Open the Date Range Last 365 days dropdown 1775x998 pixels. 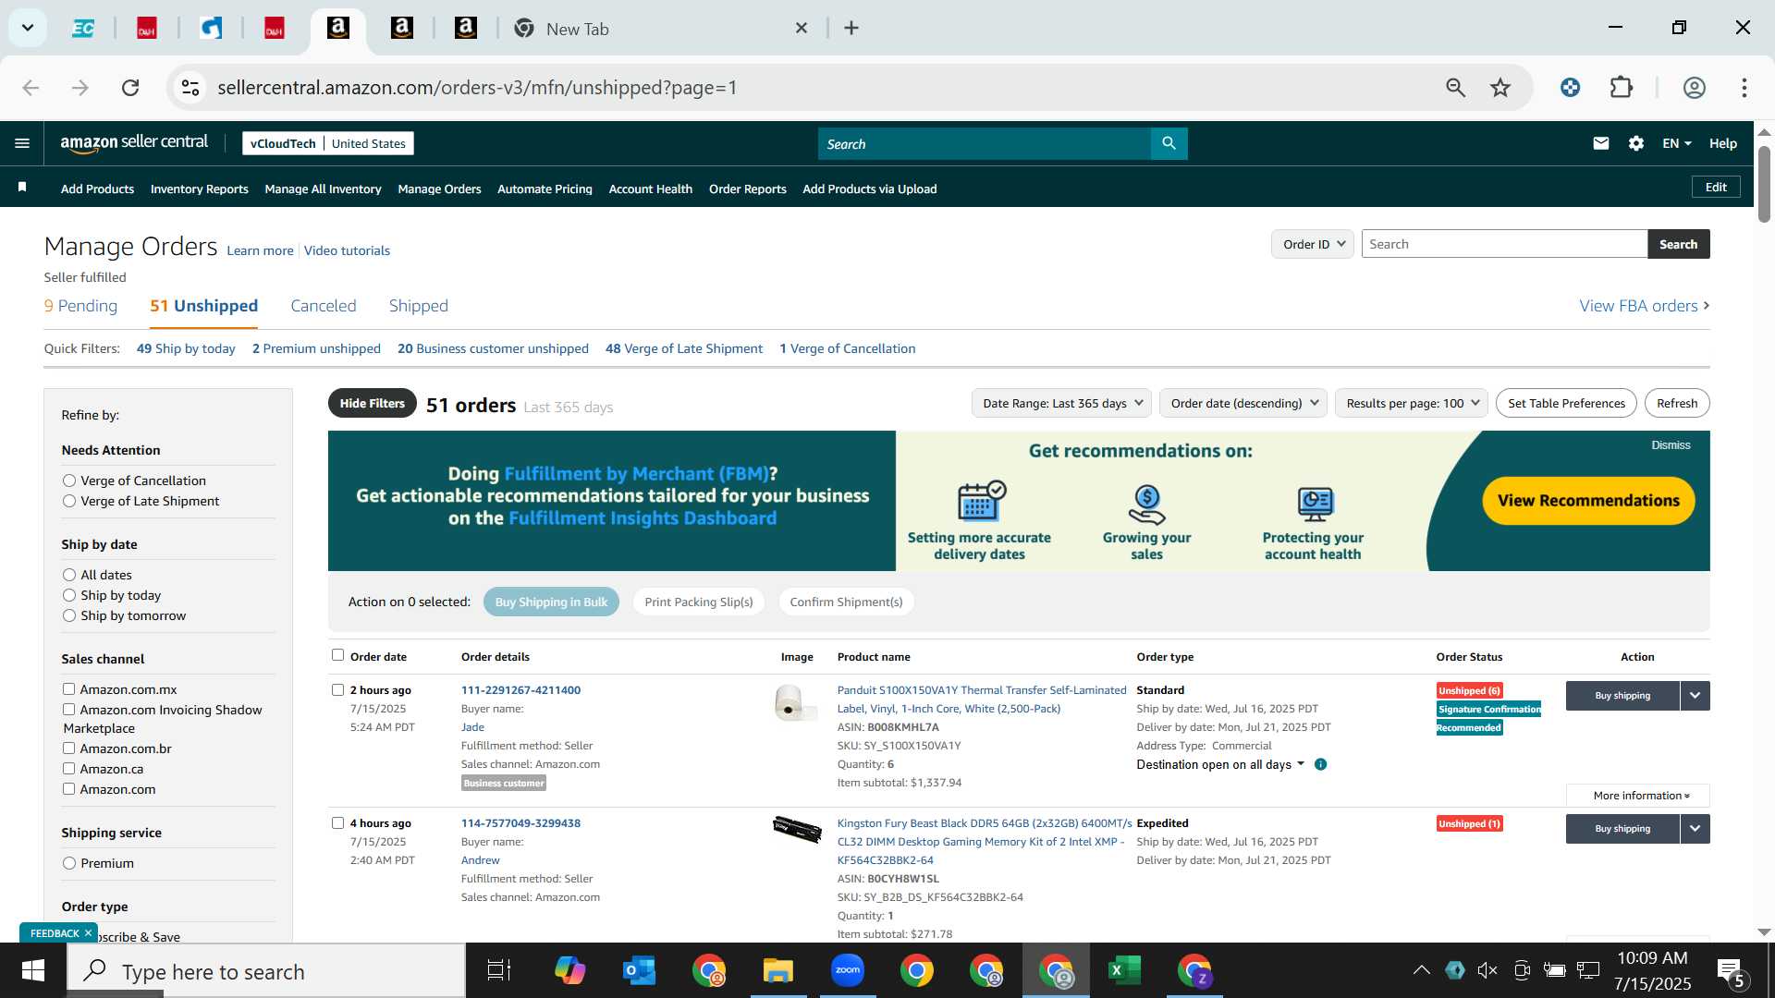1061,403
